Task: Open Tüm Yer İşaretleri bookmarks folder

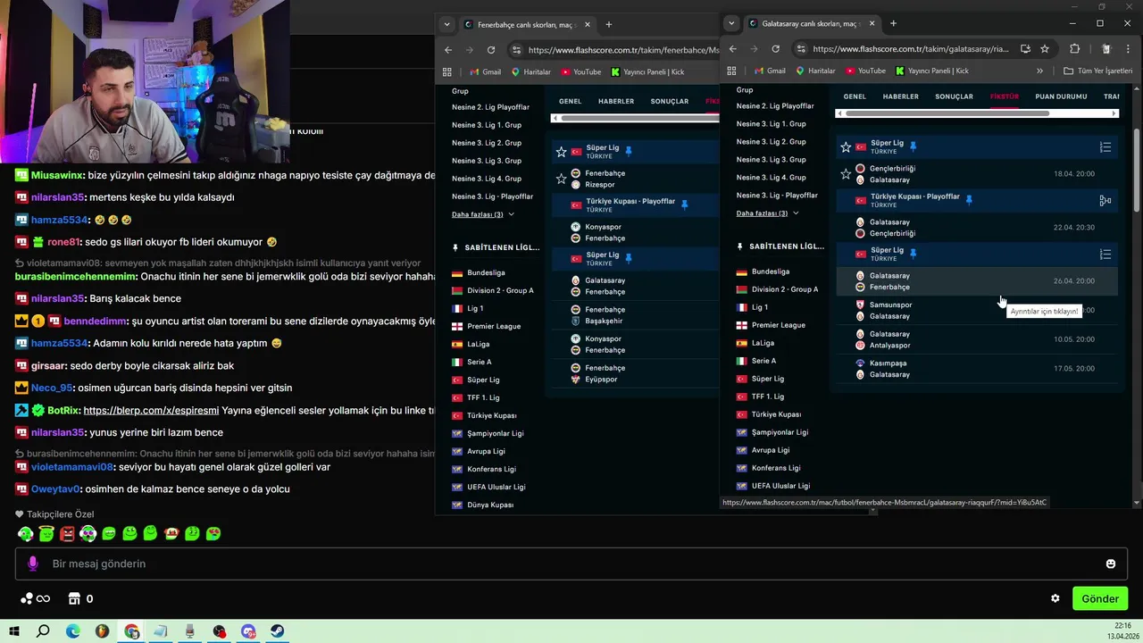Action: tap(1097, 71)
